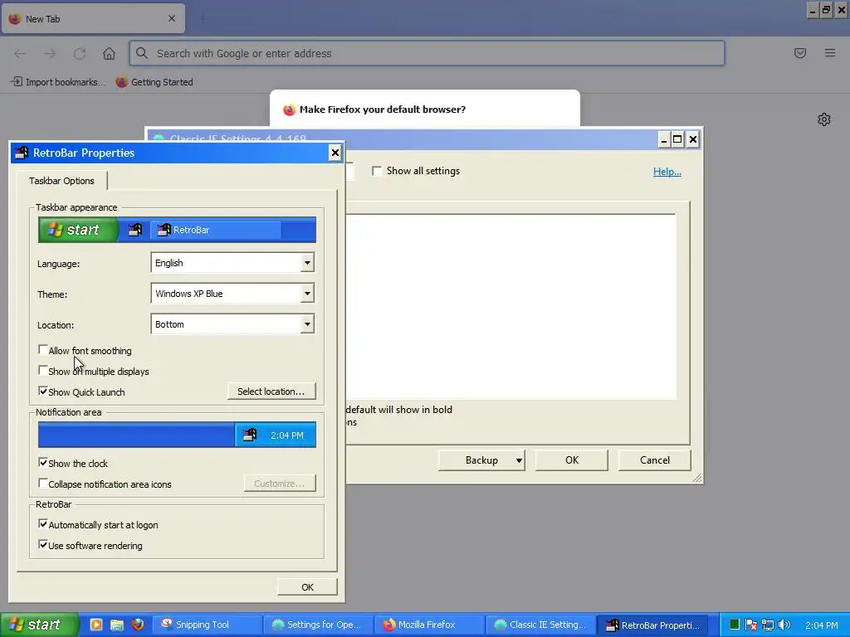This screenshot has width=850, height=637.
Task: Switch to Snipping Tool taskbar button
Action: point(208,625)
